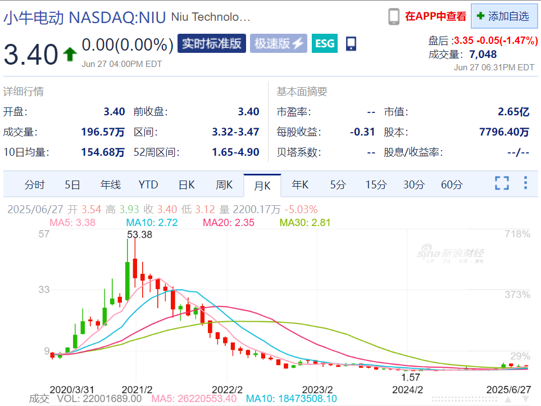Switch to YTD chart tab

point(148,184)
